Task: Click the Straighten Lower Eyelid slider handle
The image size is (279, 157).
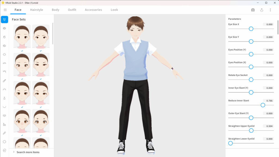Action: pyautogui.click(x=231, y=143)
